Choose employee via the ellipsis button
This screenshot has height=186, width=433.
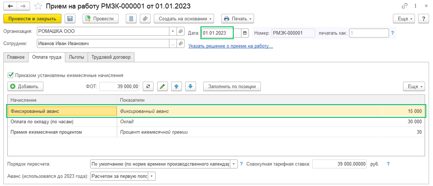tap(173, 44)
